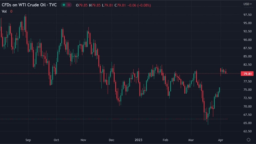Viewport: 256px width, 144px height.
Task: Click the pink data-mode indicator icon
Action: (x=69, y=5)
